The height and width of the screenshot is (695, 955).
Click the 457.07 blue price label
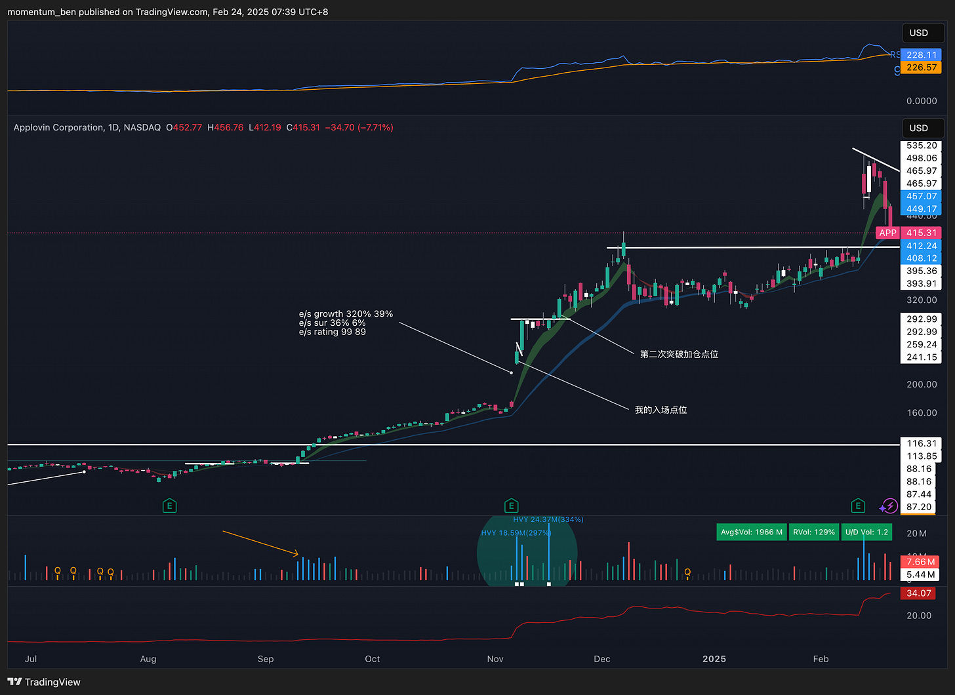(921, 196)
